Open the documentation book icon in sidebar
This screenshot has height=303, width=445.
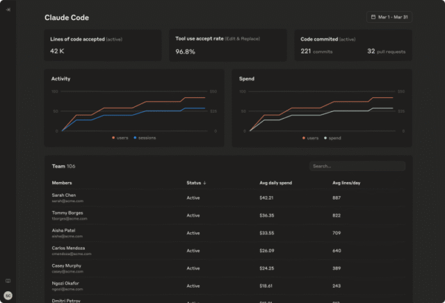tap(8, 281)
